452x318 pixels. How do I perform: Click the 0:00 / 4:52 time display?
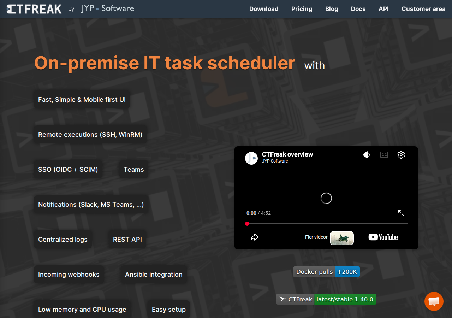pos(258,213)
